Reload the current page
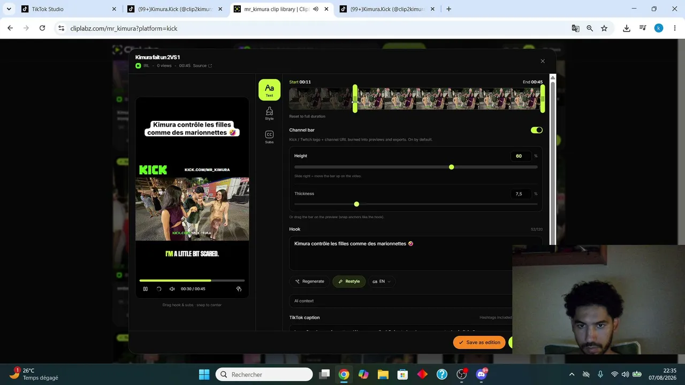This screenshot has width=685, height=385. tap(42, 28)
